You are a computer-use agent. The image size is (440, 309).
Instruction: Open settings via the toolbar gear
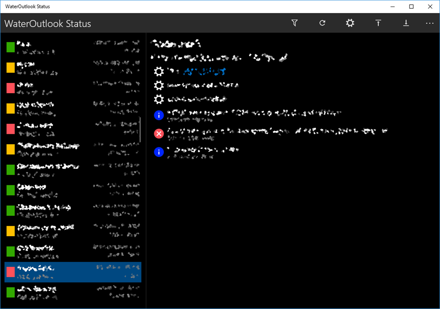click(x=350, y=23)
